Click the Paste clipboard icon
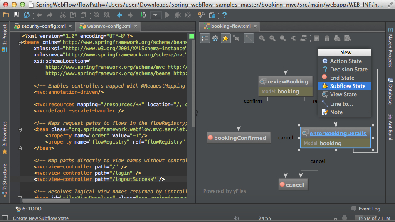This screenshot has height=222, width=395. point(84,15)
